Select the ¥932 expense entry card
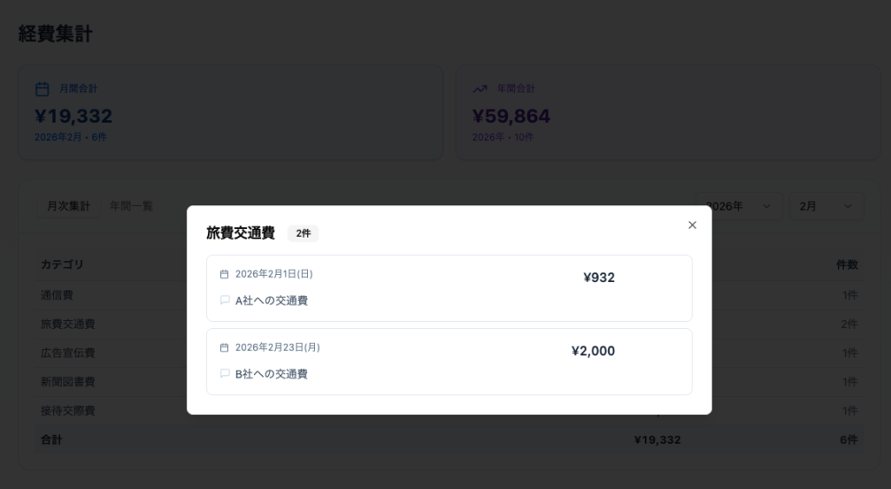 (x=449, y=288)
